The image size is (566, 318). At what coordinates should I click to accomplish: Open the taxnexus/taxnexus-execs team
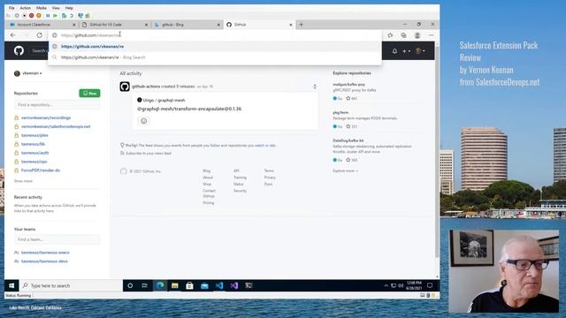[x=45, y=253]
